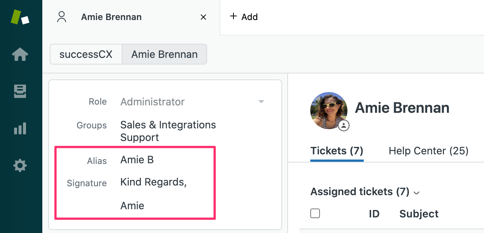Click the Alias field value Amie B
Image resolution: width=484 pixels, height=233 pixels.
point(137,160)
